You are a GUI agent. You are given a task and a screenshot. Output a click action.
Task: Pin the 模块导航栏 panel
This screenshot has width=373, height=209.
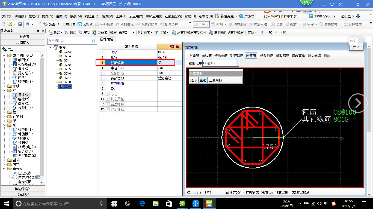pos(38,31)
